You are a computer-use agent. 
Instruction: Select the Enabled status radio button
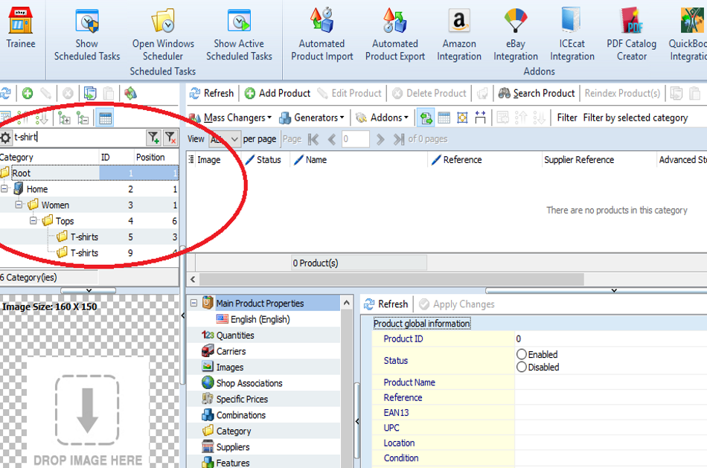point(522,354)
